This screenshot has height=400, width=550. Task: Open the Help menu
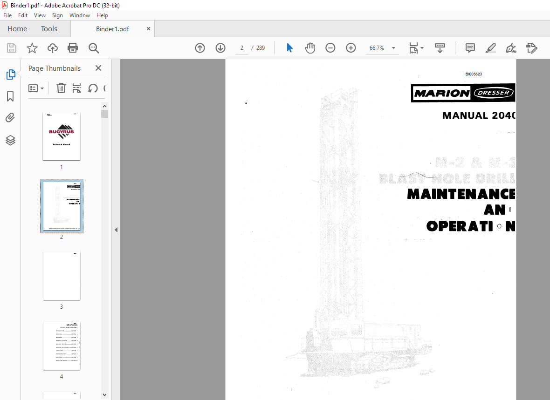[x=102, y=15]
